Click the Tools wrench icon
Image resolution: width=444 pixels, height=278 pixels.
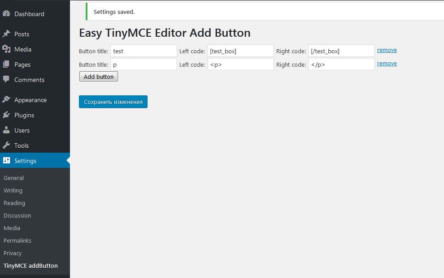coord(6,145)
